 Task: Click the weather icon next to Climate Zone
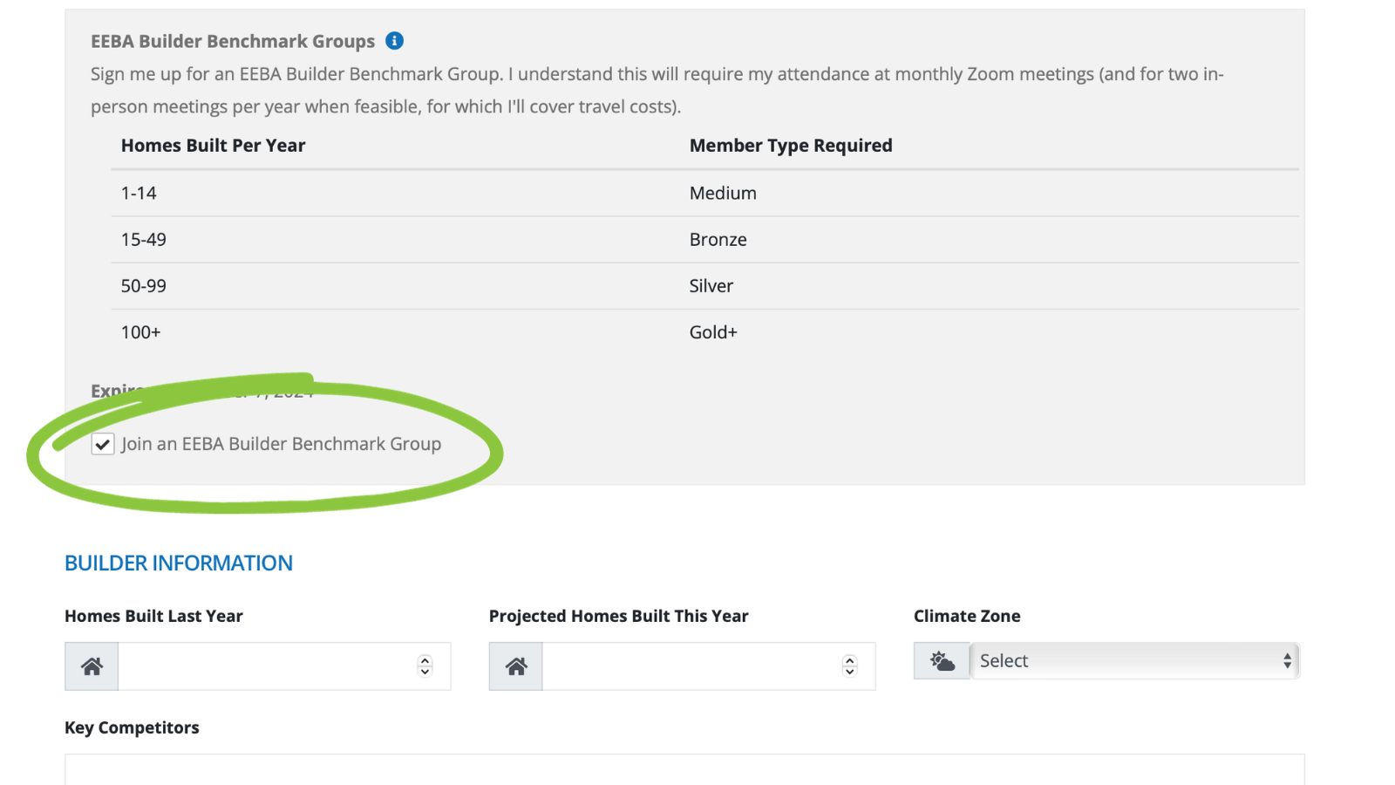(942, 661)
